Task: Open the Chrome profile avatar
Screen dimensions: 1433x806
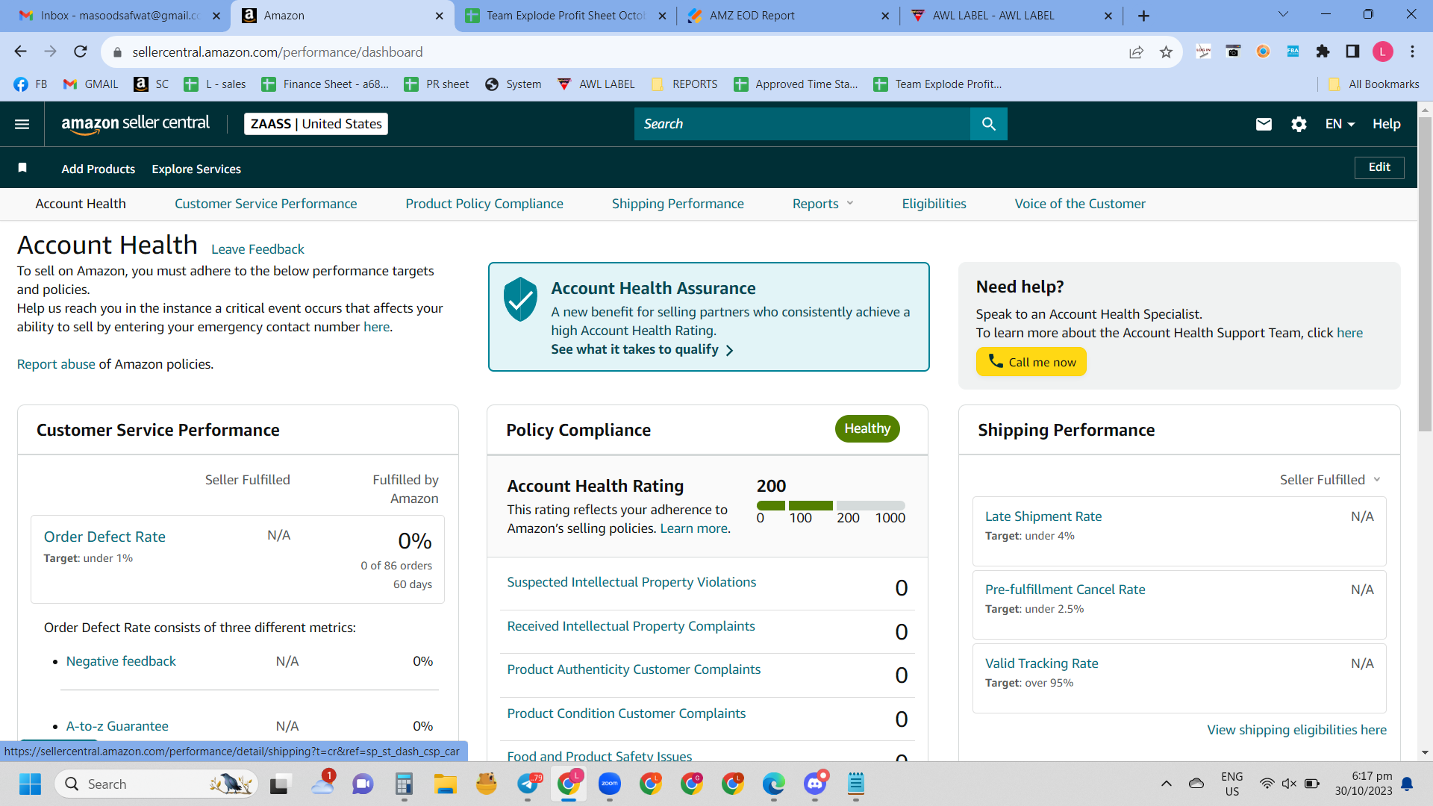Action: [1382, 51]
